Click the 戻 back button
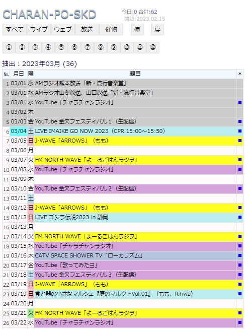Viewport: 245px width, 329px height. (x=157, y=29)
